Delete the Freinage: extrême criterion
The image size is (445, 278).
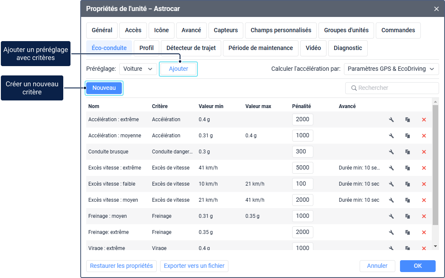click(x=424, y=233)
